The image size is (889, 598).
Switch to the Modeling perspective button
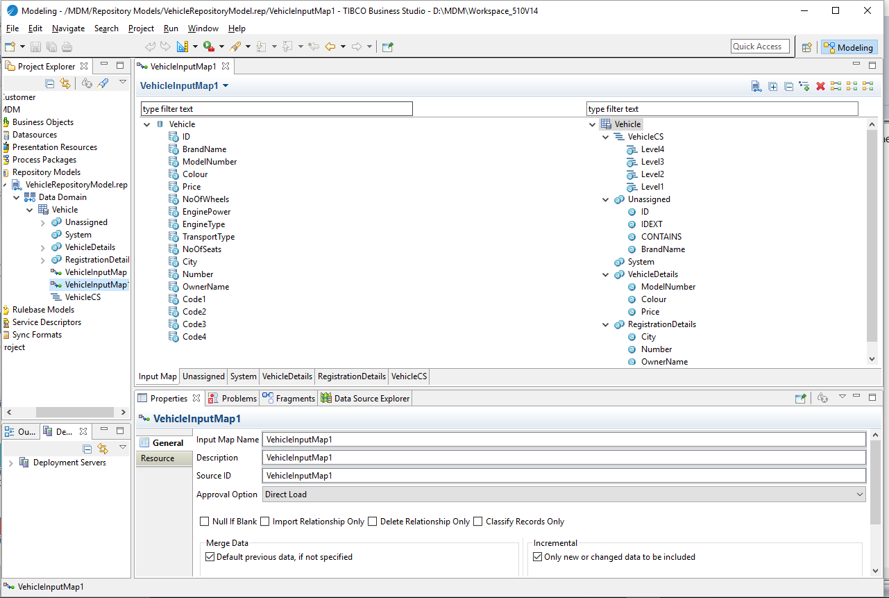848,47
